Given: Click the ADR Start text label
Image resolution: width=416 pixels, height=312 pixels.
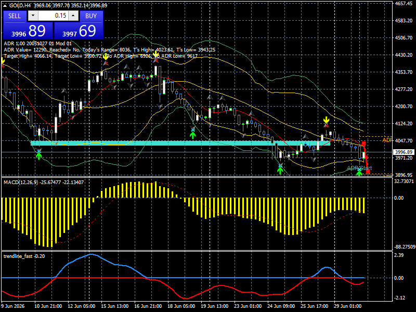Looking at the screenshot, I should pyautogui.click(x=359, y=168).
